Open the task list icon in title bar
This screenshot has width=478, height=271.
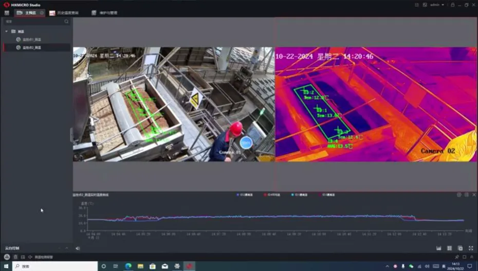[417, 5]
